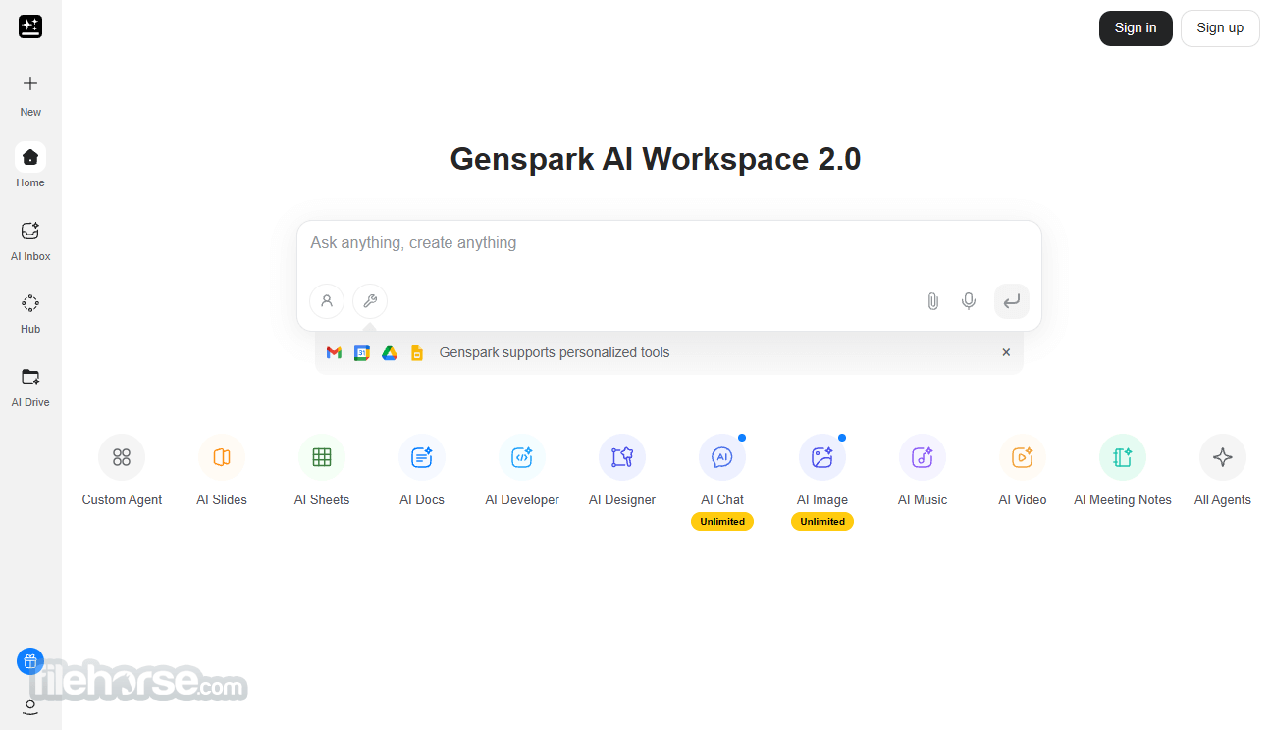Open the AI Inbox
Screen dimensions: 1270x730
point(30,239)
